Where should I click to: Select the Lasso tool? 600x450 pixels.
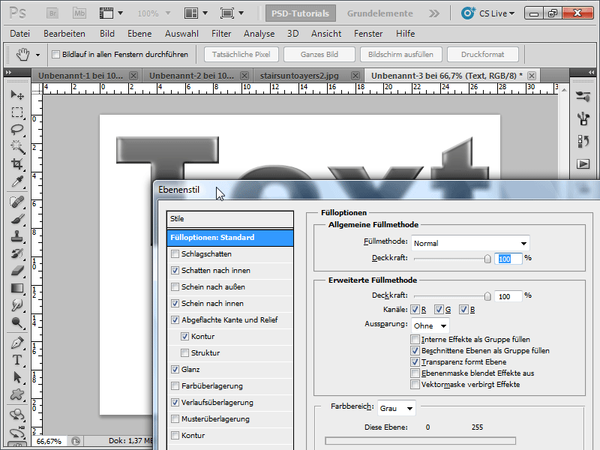(17, 130)
